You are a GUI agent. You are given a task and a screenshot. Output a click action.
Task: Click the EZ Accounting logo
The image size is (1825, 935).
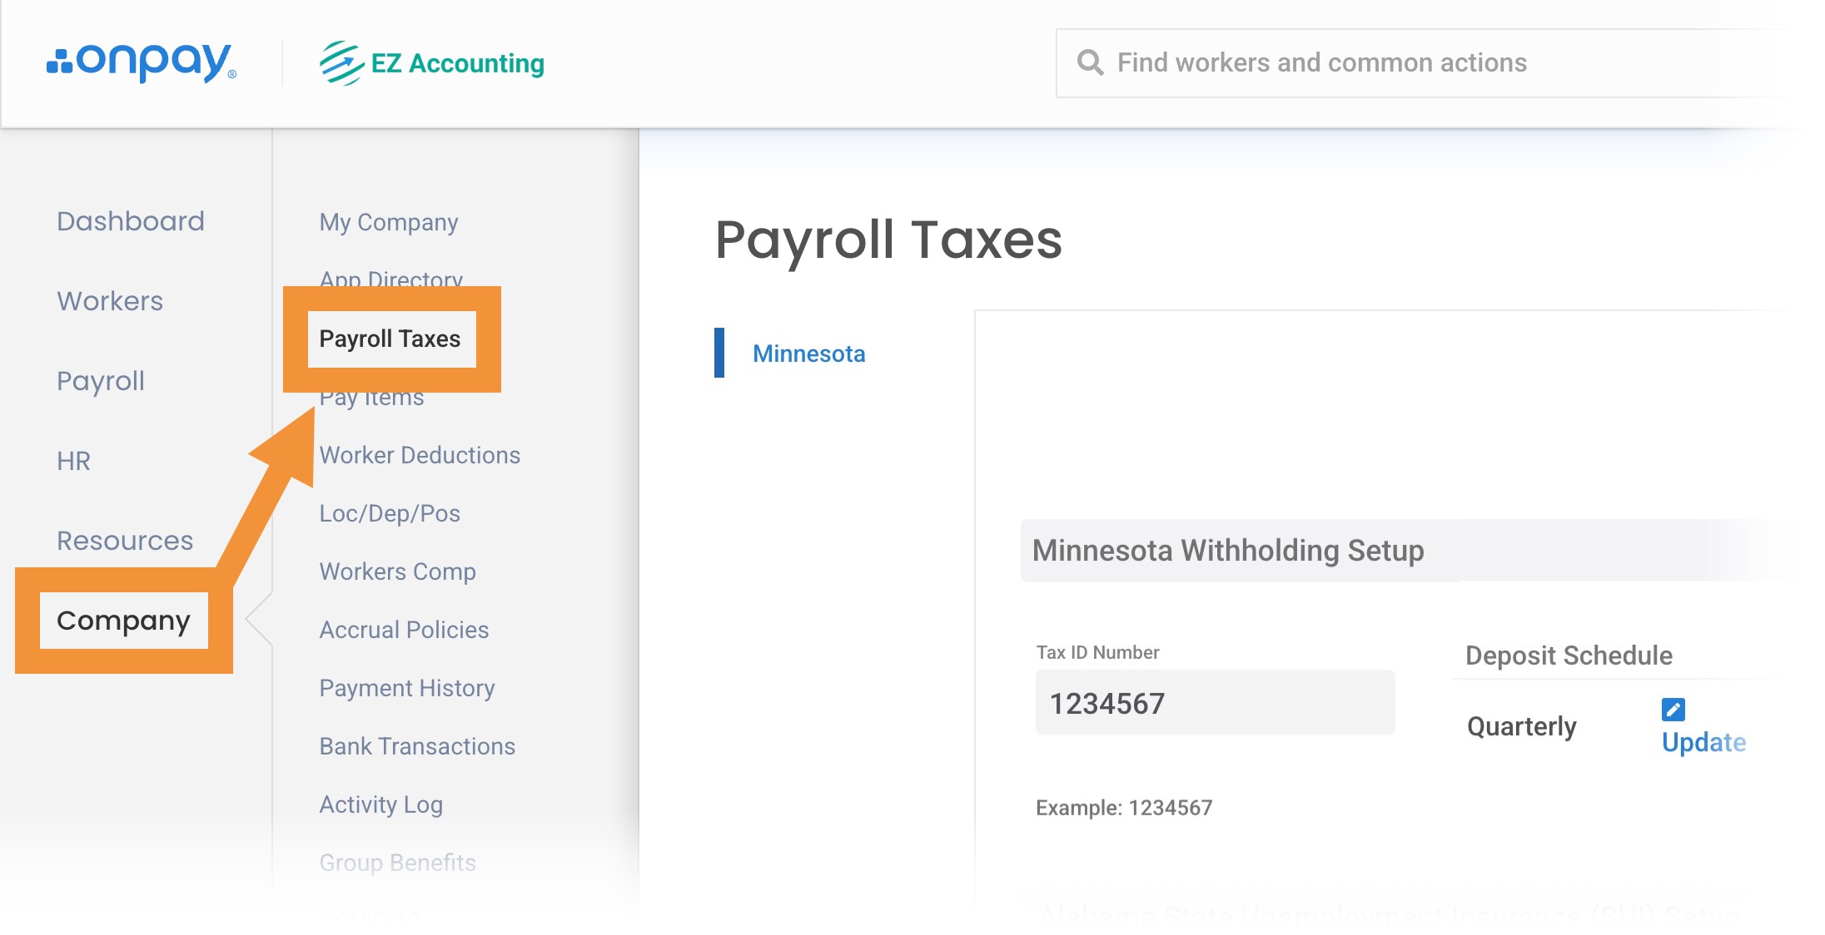[432, 63]
